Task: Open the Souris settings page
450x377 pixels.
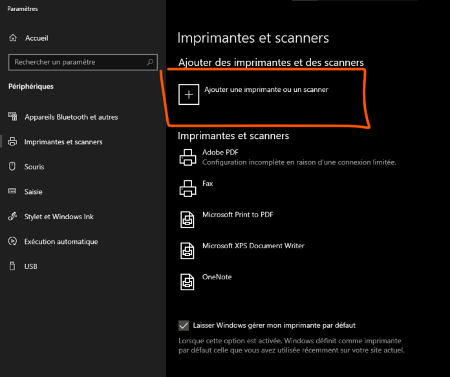Action: (34, 167)
